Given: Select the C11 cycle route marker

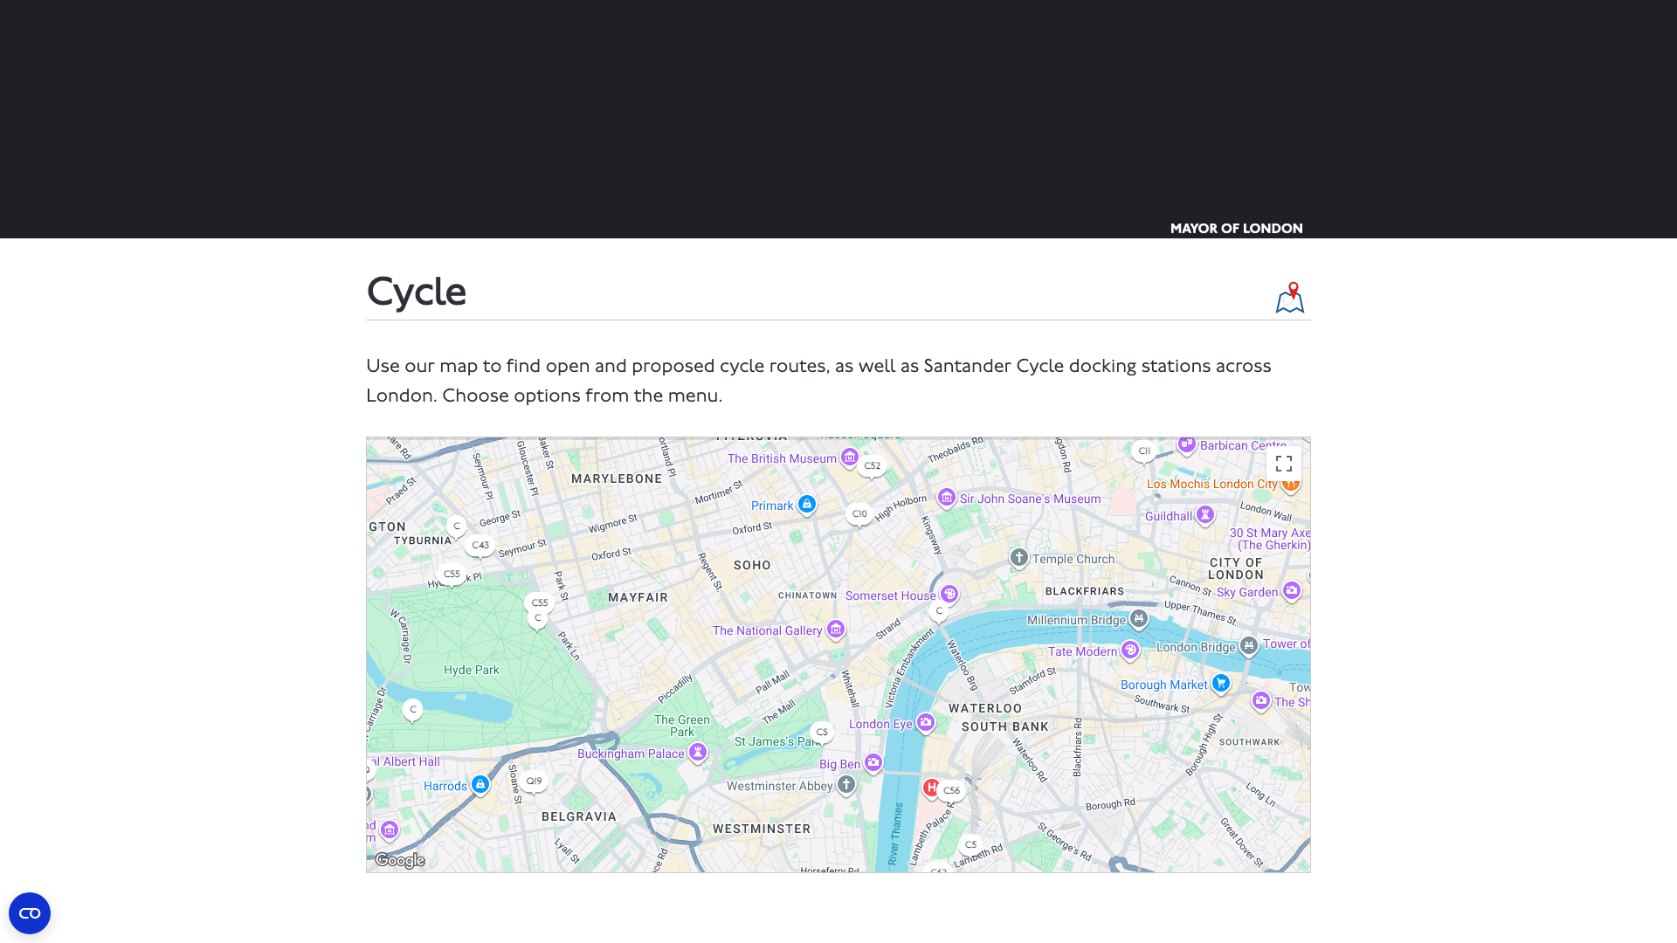Looking at the screenshot, I should pyautogui.click(x=1143, y=451).
